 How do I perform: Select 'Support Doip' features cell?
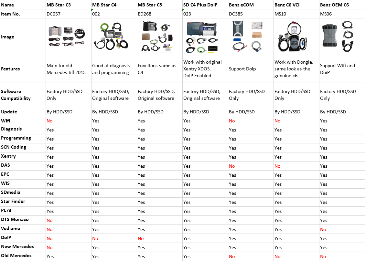[242, 69]
